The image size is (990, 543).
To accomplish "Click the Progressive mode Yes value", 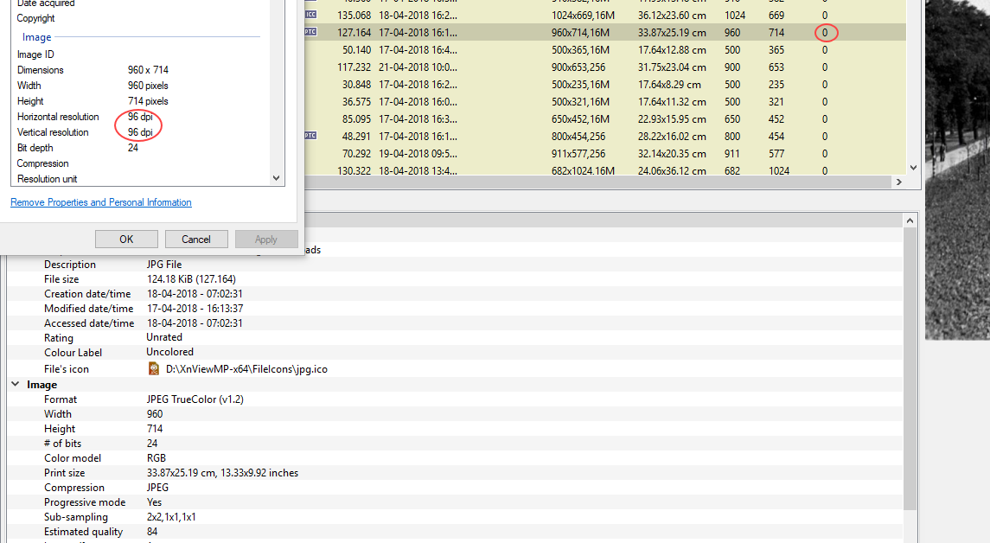I will tap(154, 502).
